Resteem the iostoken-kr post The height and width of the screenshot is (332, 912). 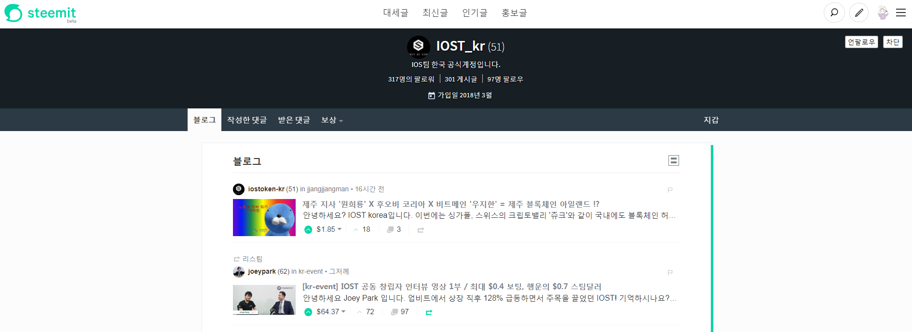pyautogui.click(x=421, y=230)
